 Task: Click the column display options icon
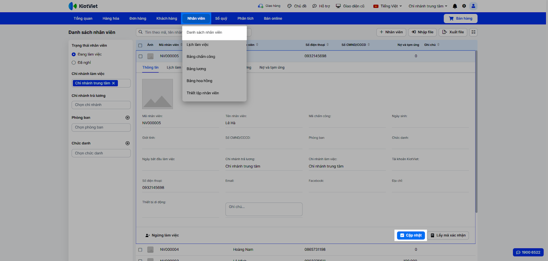473,32
